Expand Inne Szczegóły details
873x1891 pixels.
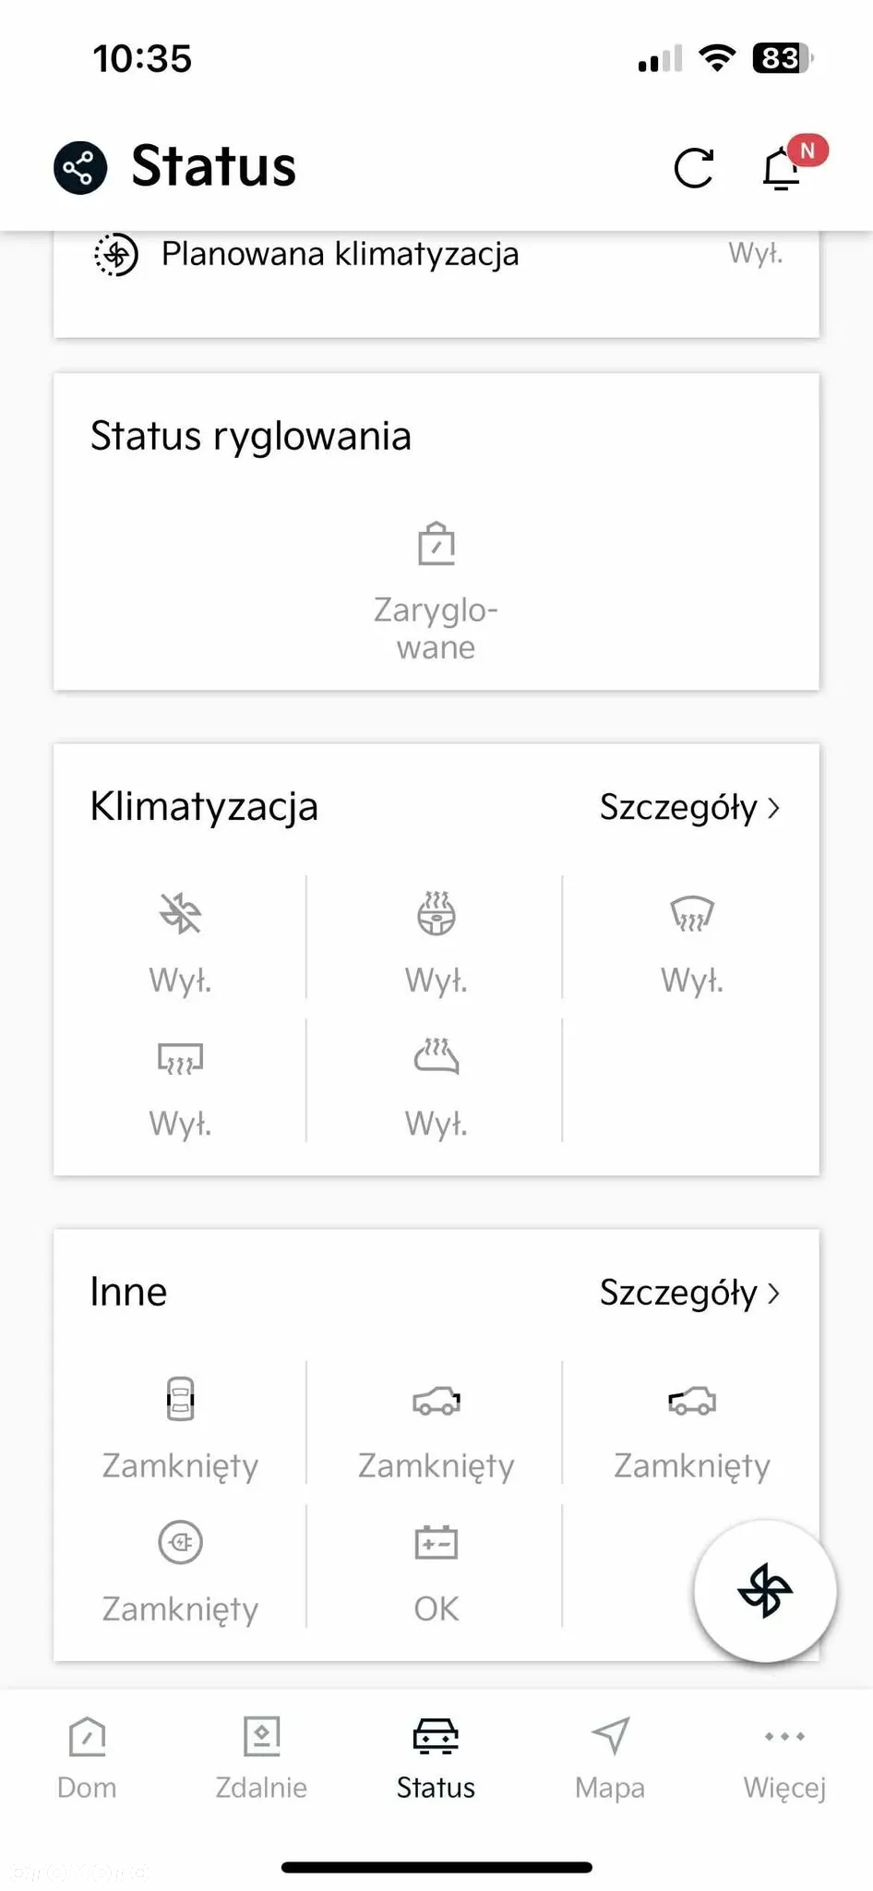click(689, 1293)
